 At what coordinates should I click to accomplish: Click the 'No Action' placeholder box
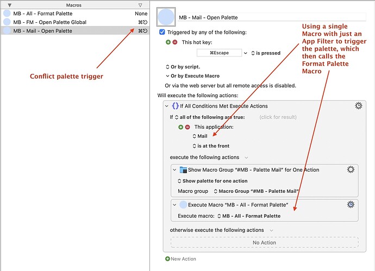265,242
